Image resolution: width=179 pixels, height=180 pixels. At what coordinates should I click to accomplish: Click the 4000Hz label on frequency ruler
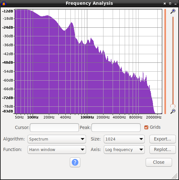click(119, 117)
